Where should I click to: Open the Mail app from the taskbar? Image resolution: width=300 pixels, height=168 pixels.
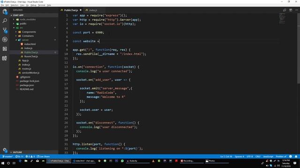(37, 161)
